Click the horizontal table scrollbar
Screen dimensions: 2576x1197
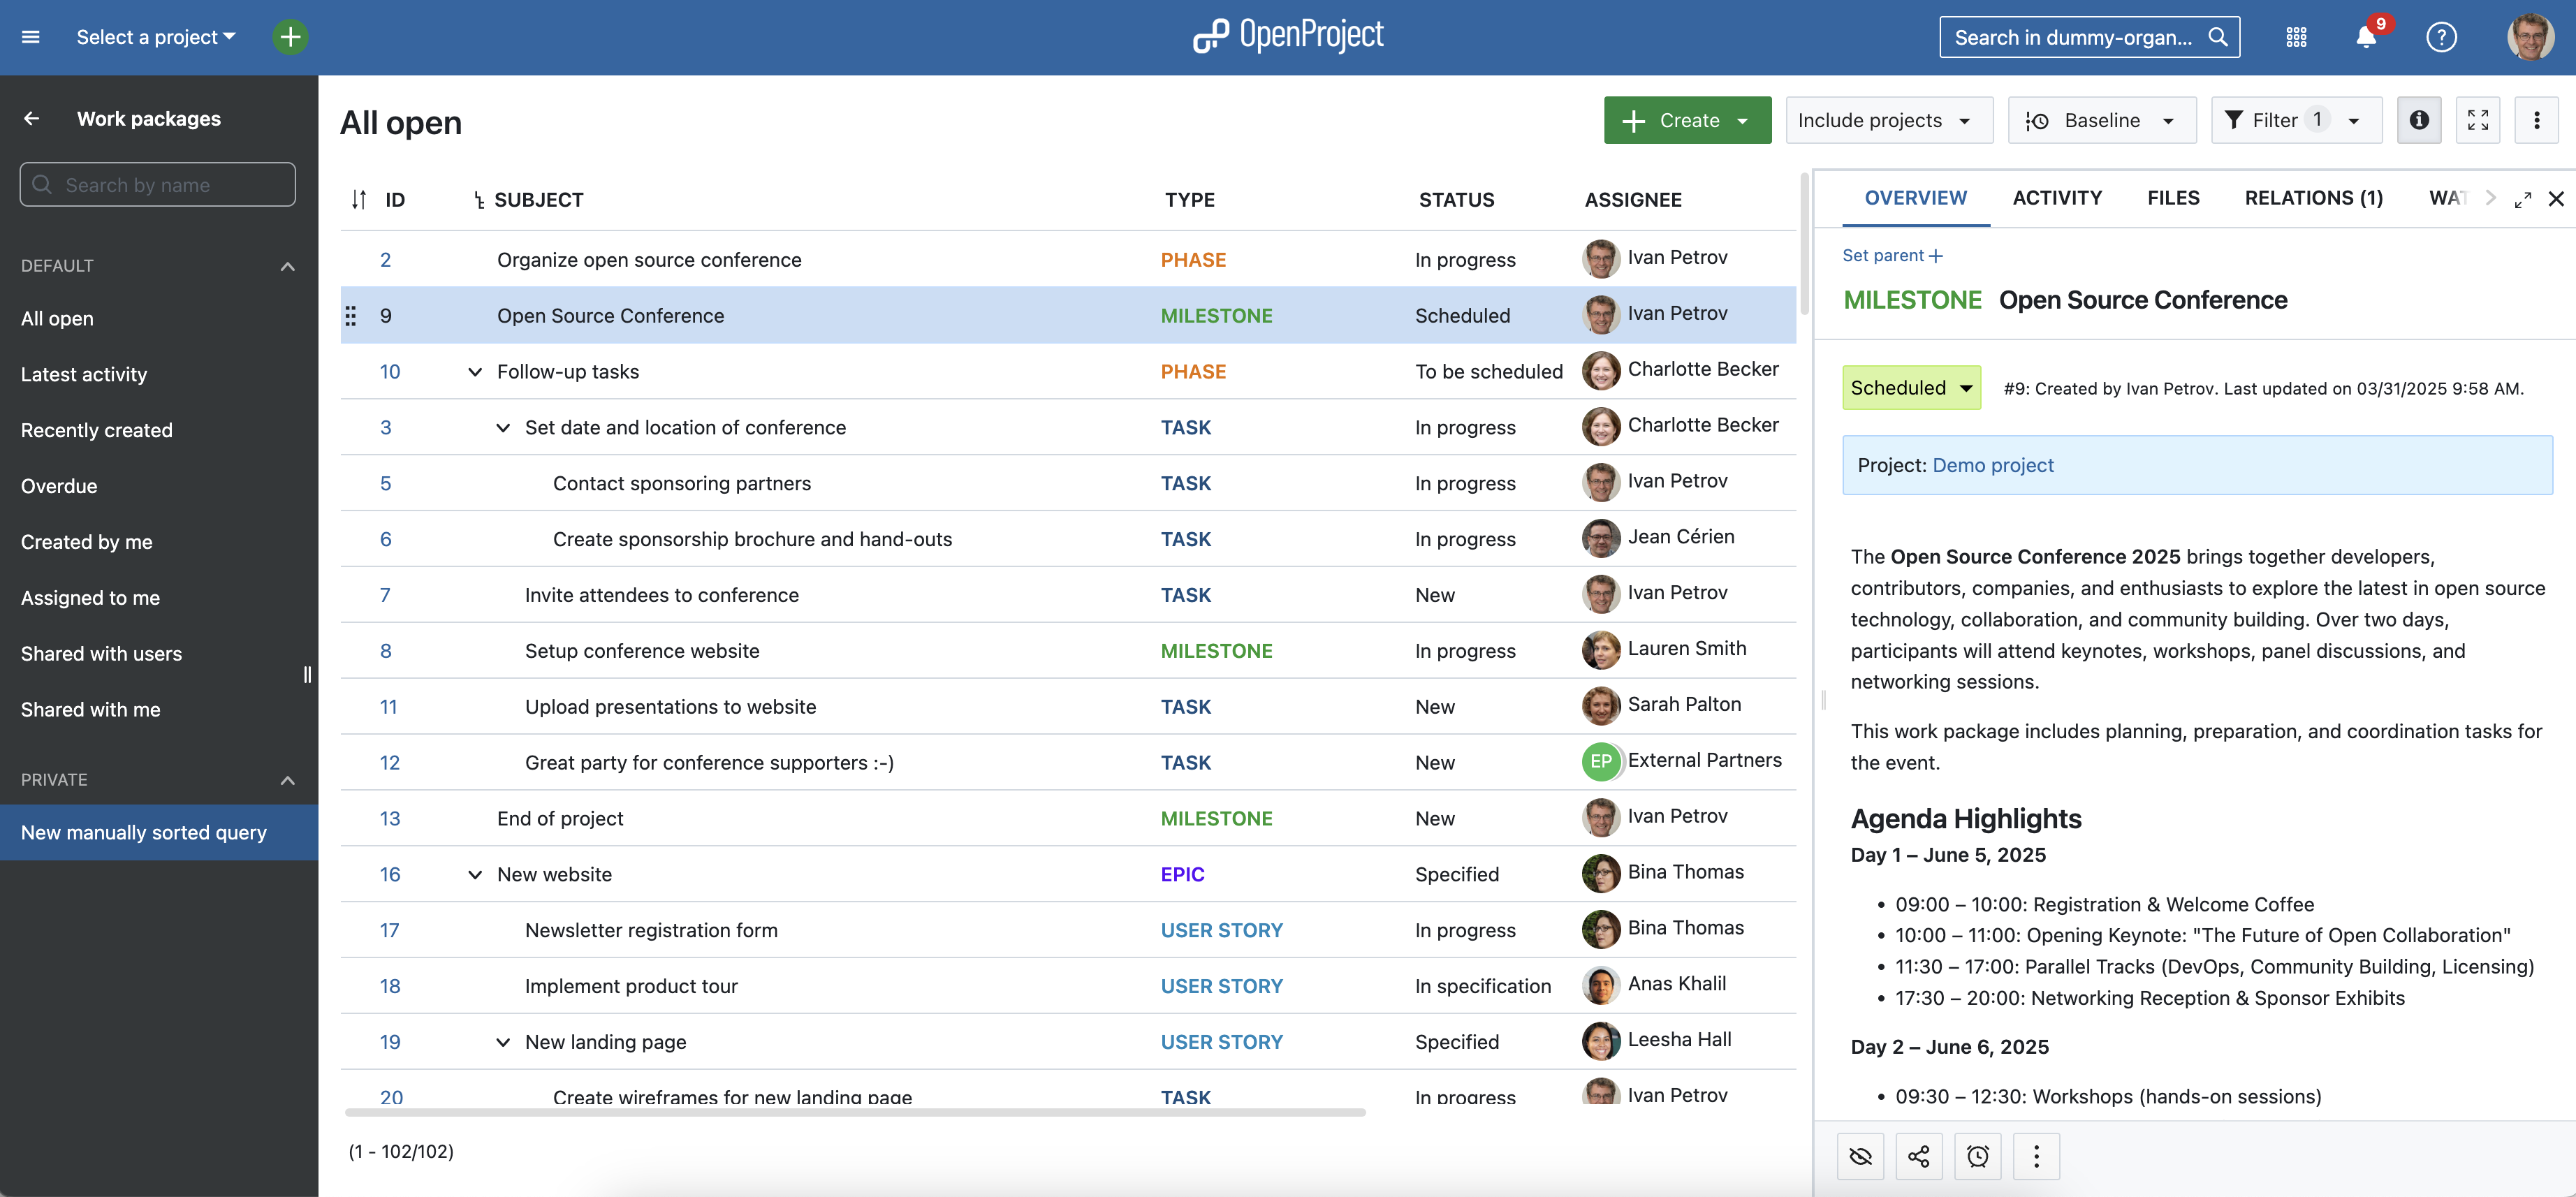[x=855, y=1112]
